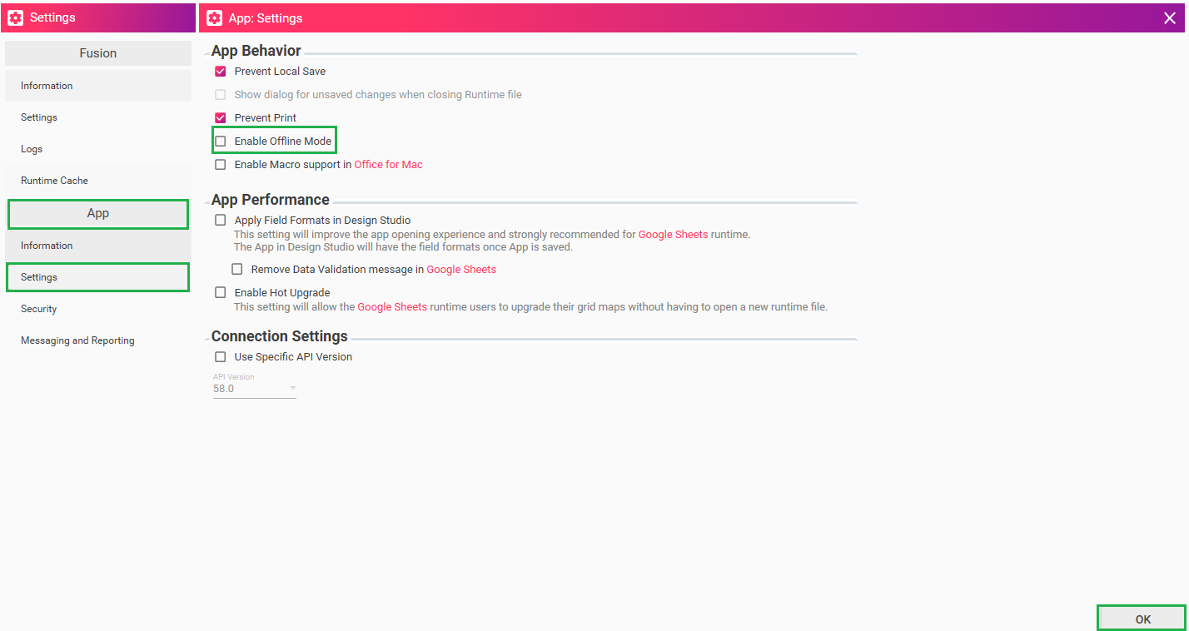Click the Office for Mac link

click(388, 165)
